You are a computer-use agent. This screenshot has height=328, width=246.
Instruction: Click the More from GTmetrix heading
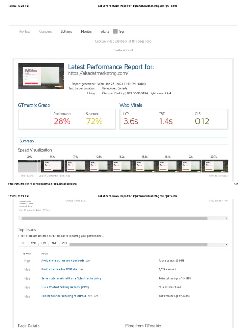tap(143, 326)
